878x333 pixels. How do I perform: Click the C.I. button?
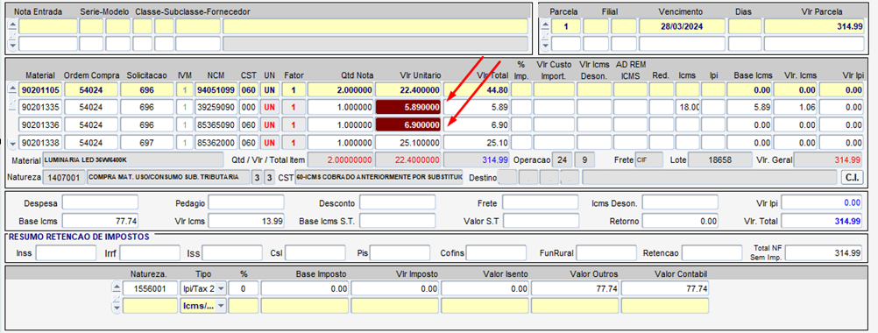(853, 177)
